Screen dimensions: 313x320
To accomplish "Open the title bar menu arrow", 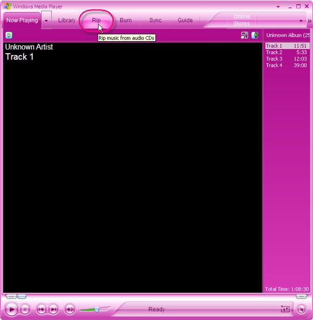I will pos(278,7).
